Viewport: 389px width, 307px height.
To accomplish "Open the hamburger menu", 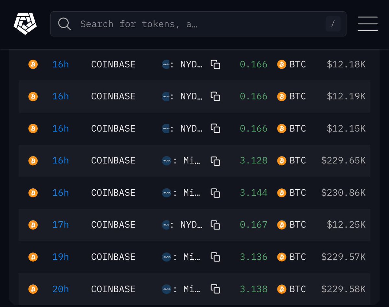I will pos(367,24).
